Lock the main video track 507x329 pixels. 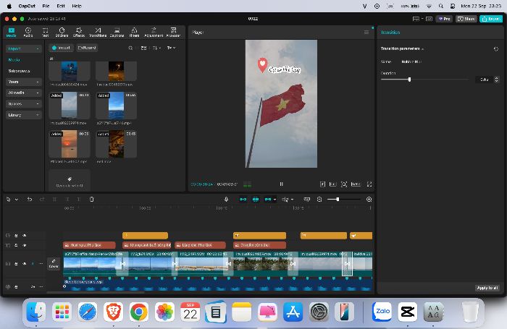click(x=16, y=264)
